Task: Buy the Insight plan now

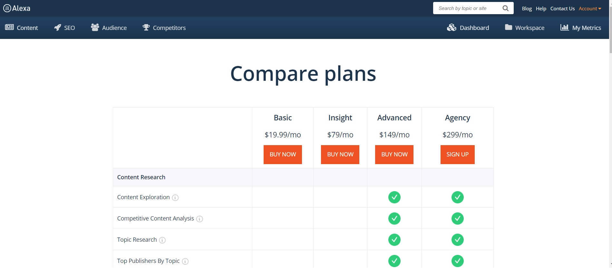Action: pyautogui.click(x=340, y=154)
